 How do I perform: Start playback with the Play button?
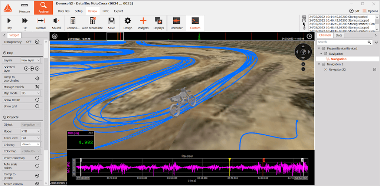pyautogui.click(x=9, y=23)
